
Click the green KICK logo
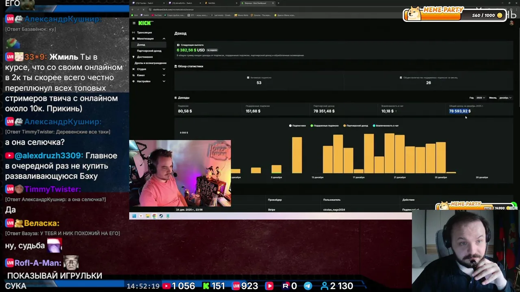tap(145, 23)
